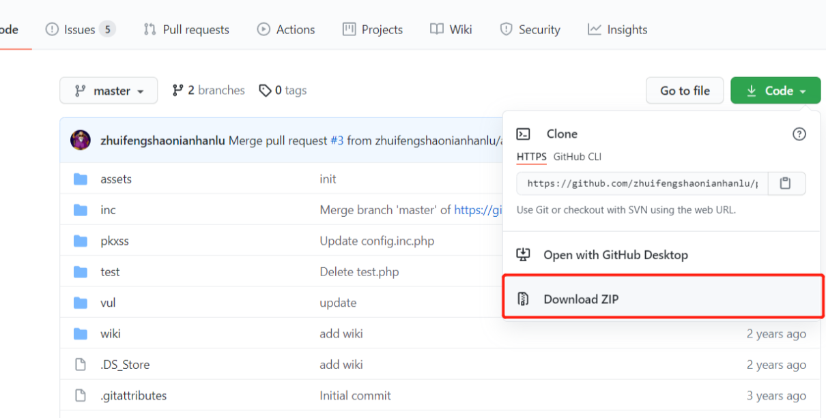View the 2 branches link
The width and height of the screenshot is (826, 418).
208,90
